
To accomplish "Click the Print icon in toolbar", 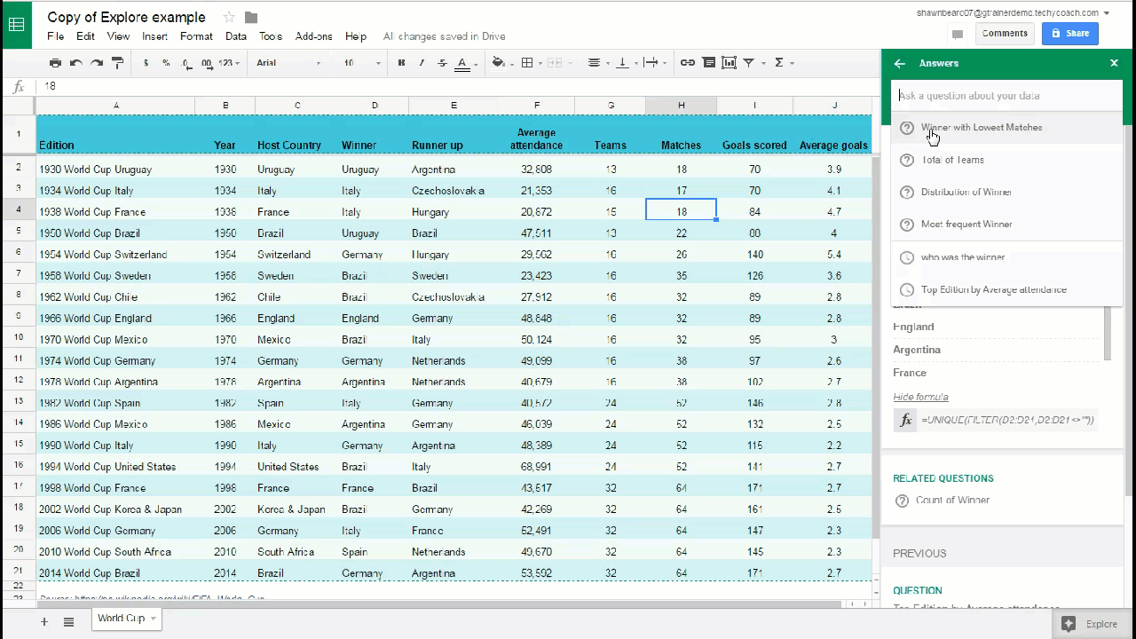I will (55, 63).
